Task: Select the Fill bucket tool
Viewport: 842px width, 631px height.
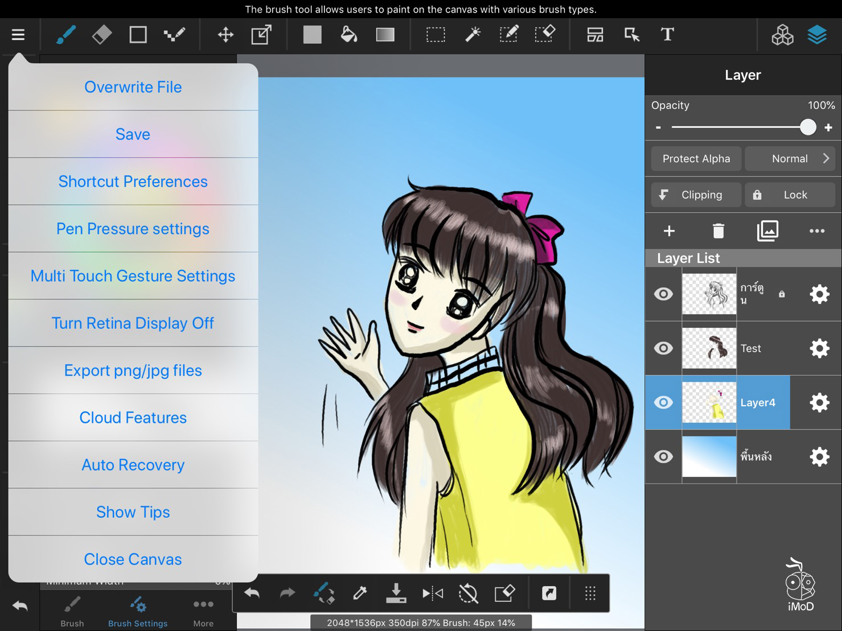Action: (x=348, y=34)
